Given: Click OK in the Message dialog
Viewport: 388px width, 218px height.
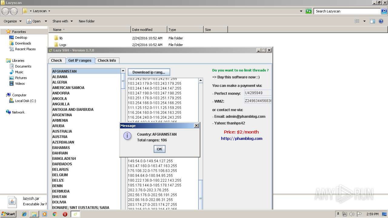Looking at the screenshot, I should (159, 149).
